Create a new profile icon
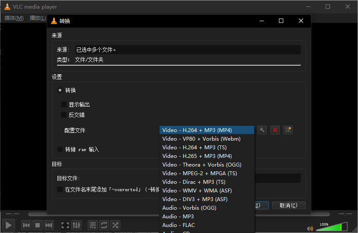The height and width of the screenshot is (233, 358). click(x=288, y=130)
